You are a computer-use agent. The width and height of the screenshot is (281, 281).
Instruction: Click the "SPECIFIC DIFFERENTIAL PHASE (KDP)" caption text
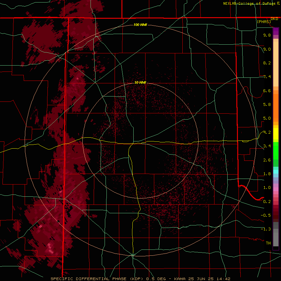pyautogui.click(x=97, y=279)
